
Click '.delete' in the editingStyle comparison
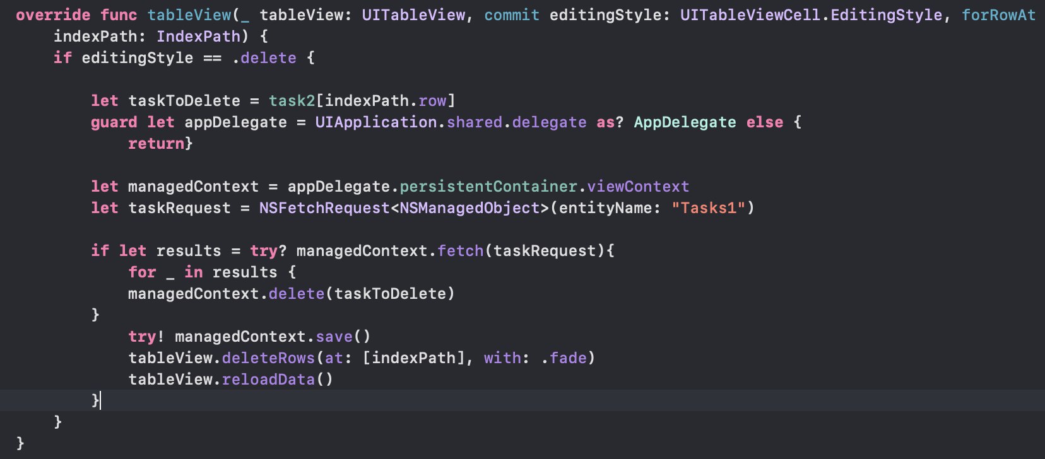pyautogui.click(x=264, y=57)
